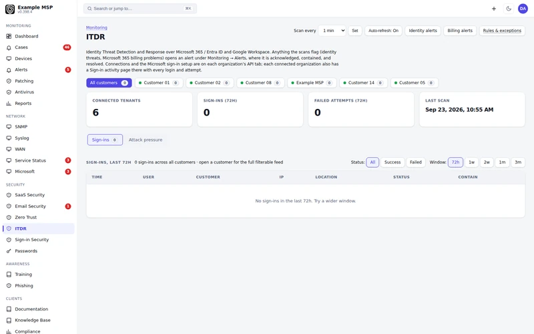Click the Antivirus shield icon
This screenshot has width=534, height=334.
(x=9, y=92)
